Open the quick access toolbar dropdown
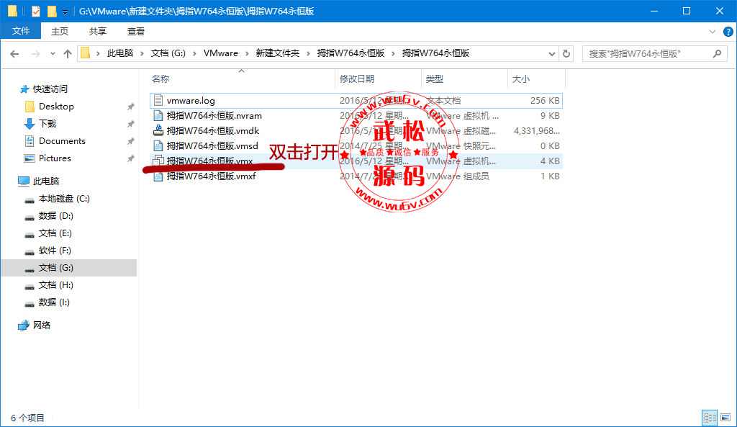This screenshot has width=737, height=427. 65,11
